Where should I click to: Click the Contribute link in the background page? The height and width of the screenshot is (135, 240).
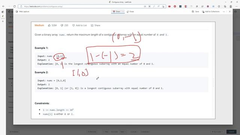coord(145,132)
